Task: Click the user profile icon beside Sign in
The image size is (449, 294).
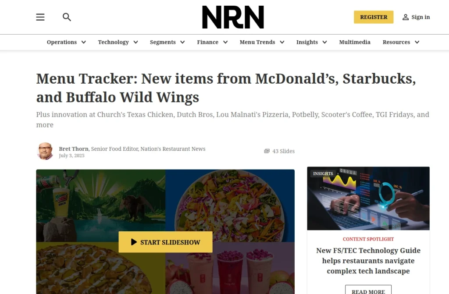Action: 406,17
